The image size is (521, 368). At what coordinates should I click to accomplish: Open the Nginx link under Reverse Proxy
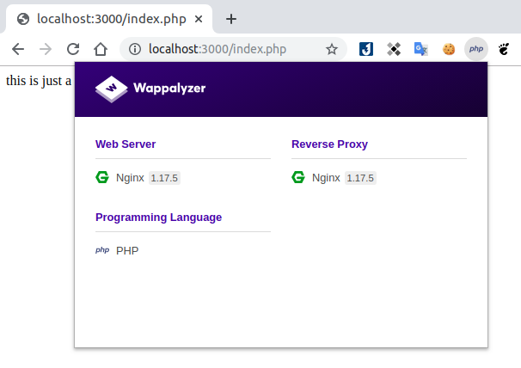tap(326, 178)
